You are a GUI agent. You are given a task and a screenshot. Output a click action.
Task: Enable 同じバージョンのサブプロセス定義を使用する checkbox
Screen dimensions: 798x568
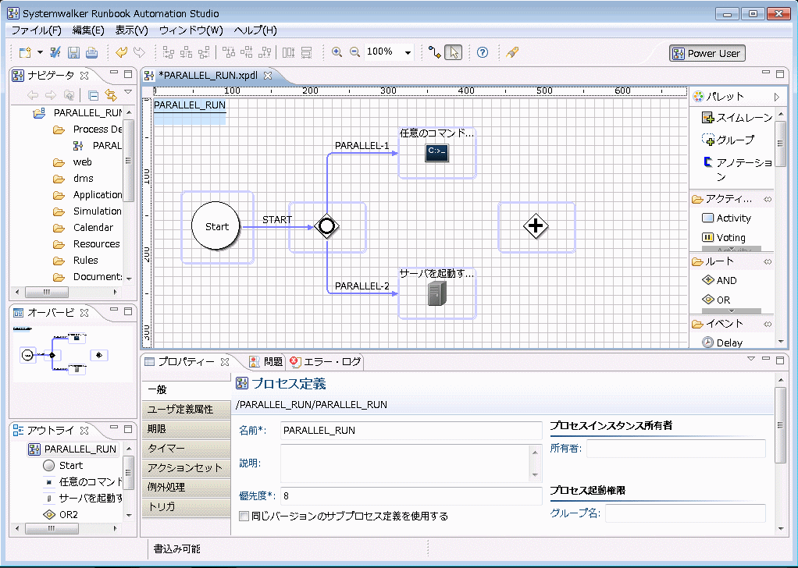[x=244, y=517]
